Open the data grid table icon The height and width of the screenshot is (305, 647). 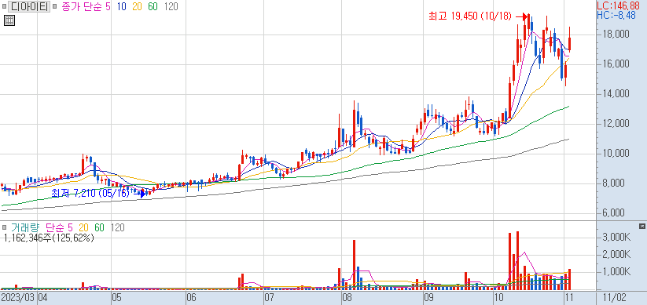pos(9,20)
